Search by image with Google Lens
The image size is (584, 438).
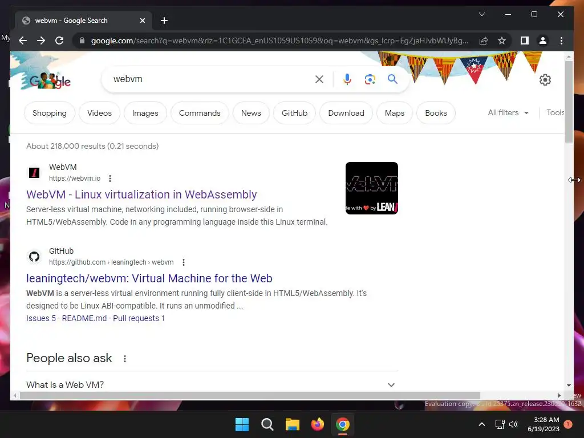click(370, 79)
